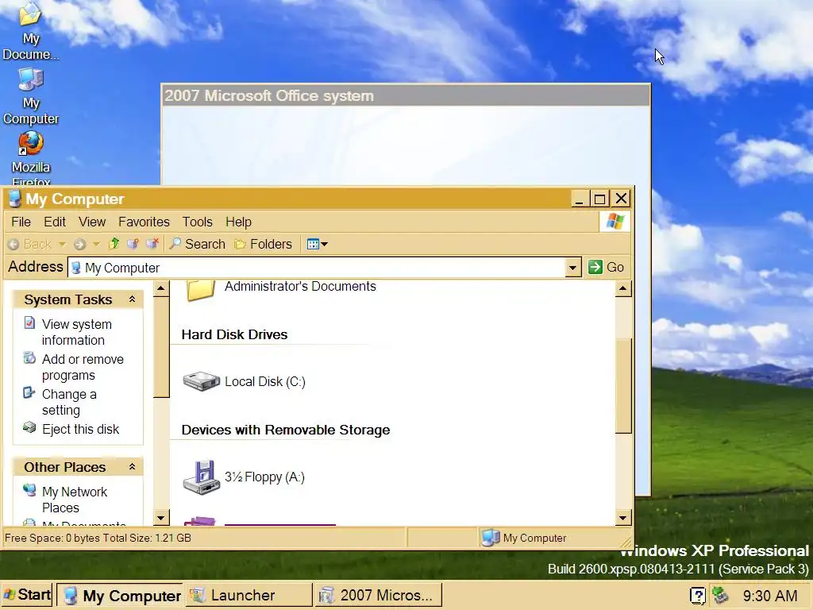The height and width of the screenshot is (610, 813).
Task: Open the Start menu
Action: pos(27,595)
